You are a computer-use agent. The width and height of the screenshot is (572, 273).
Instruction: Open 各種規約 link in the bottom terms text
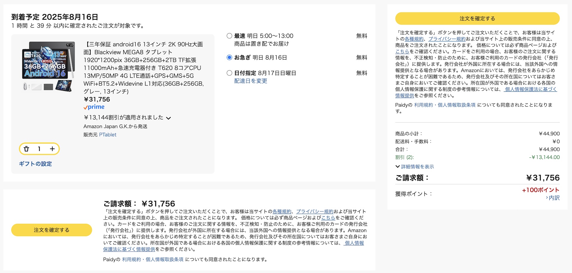pyautogui.click(x=282, y=211)
